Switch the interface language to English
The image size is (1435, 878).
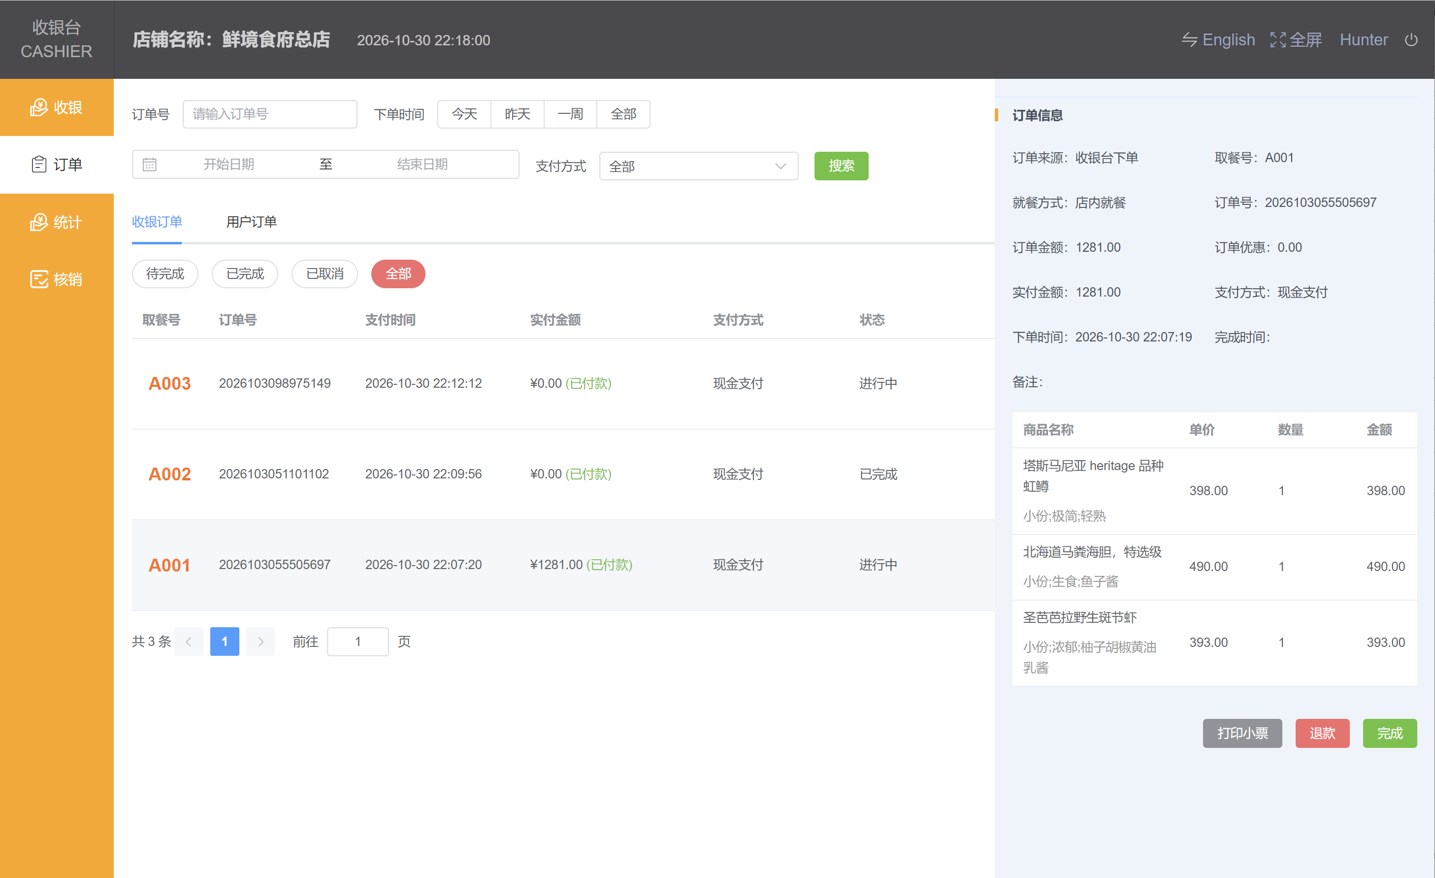click(x=1218, y=39)
